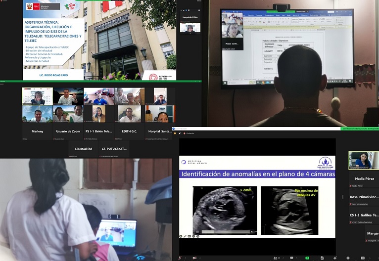Open video options arrow beside camera icon
Image resolution: width=379 pixels, height=261 pixels.
[x=200, y=258]
